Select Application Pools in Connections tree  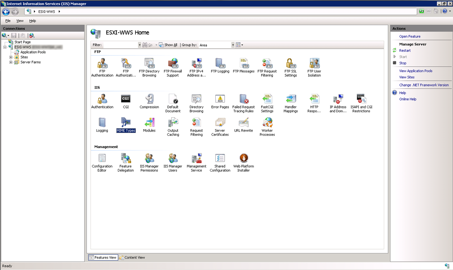(33, 52)
